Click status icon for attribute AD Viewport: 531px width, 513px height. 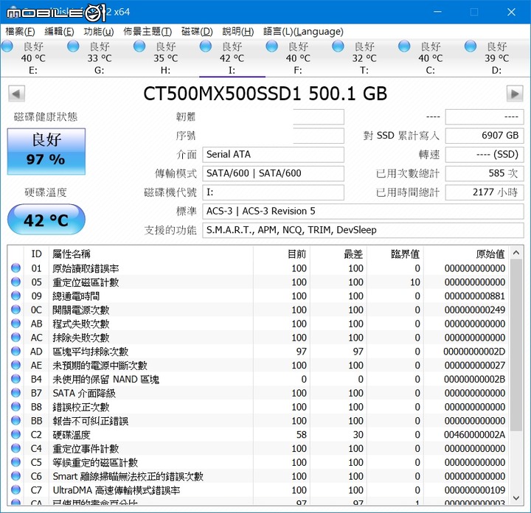[15, 352]
